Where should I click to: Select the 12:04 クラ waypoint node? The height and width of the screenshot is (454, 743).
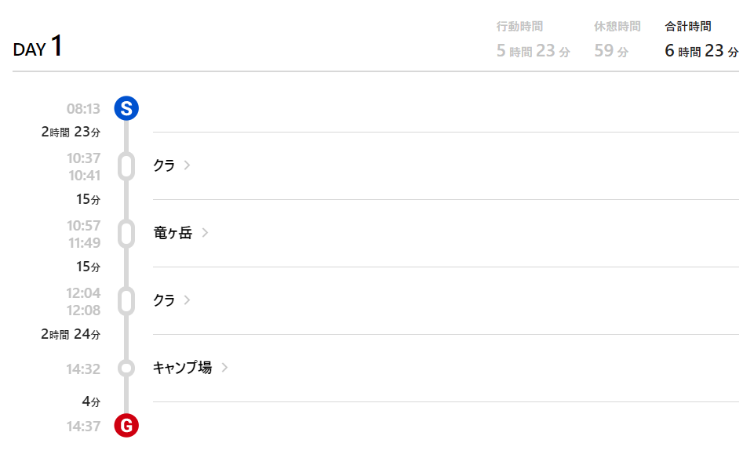(x=126, y=301)
